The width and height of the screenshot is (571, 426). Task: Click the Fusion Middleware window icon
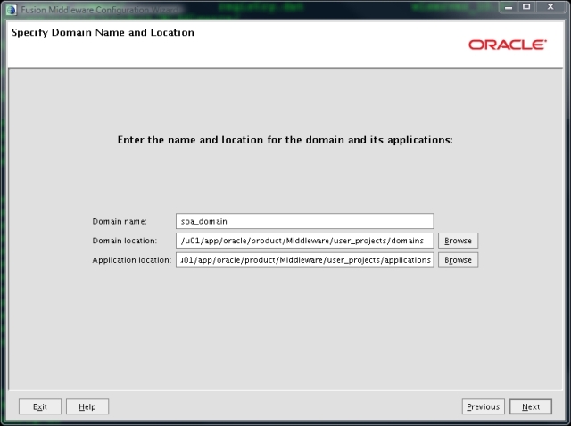click(x=12, y=10)
